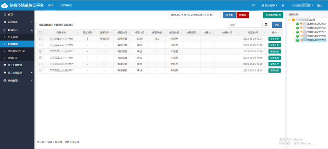Toggle device 40269742 checkbox in tree
Viewport: 328px width, 149px height.
click(x=301, y=28)
